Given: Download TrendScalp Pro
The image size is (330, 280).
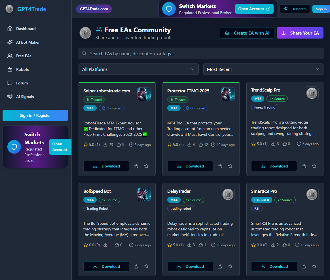Looking at the screenshot, I should pyautogui.click(x=274, y=166).
